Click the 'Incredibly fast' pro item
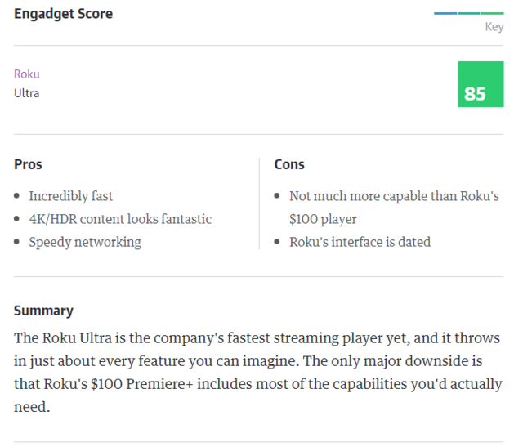The height and width of the screenshot is (447, 523). pos(71,196)
